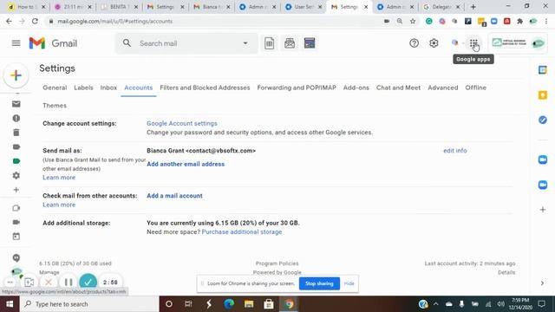The image size is (555, 312).
Task: Open Google Keep side panel icon
Action: (x=543, y=94)
